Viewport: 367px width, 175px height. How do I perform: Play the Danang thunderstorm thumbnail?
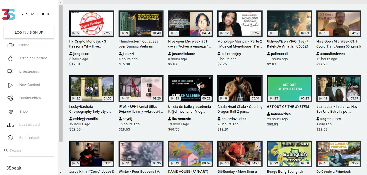pyautogui.click(x=141, y=24)
